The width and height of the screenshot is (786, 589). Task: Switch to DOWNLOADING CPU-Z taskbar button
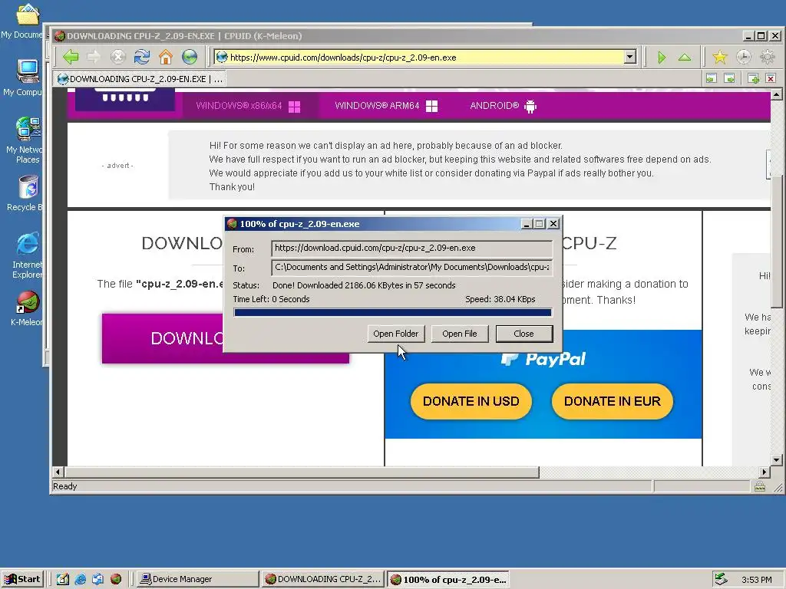[322, 579]
